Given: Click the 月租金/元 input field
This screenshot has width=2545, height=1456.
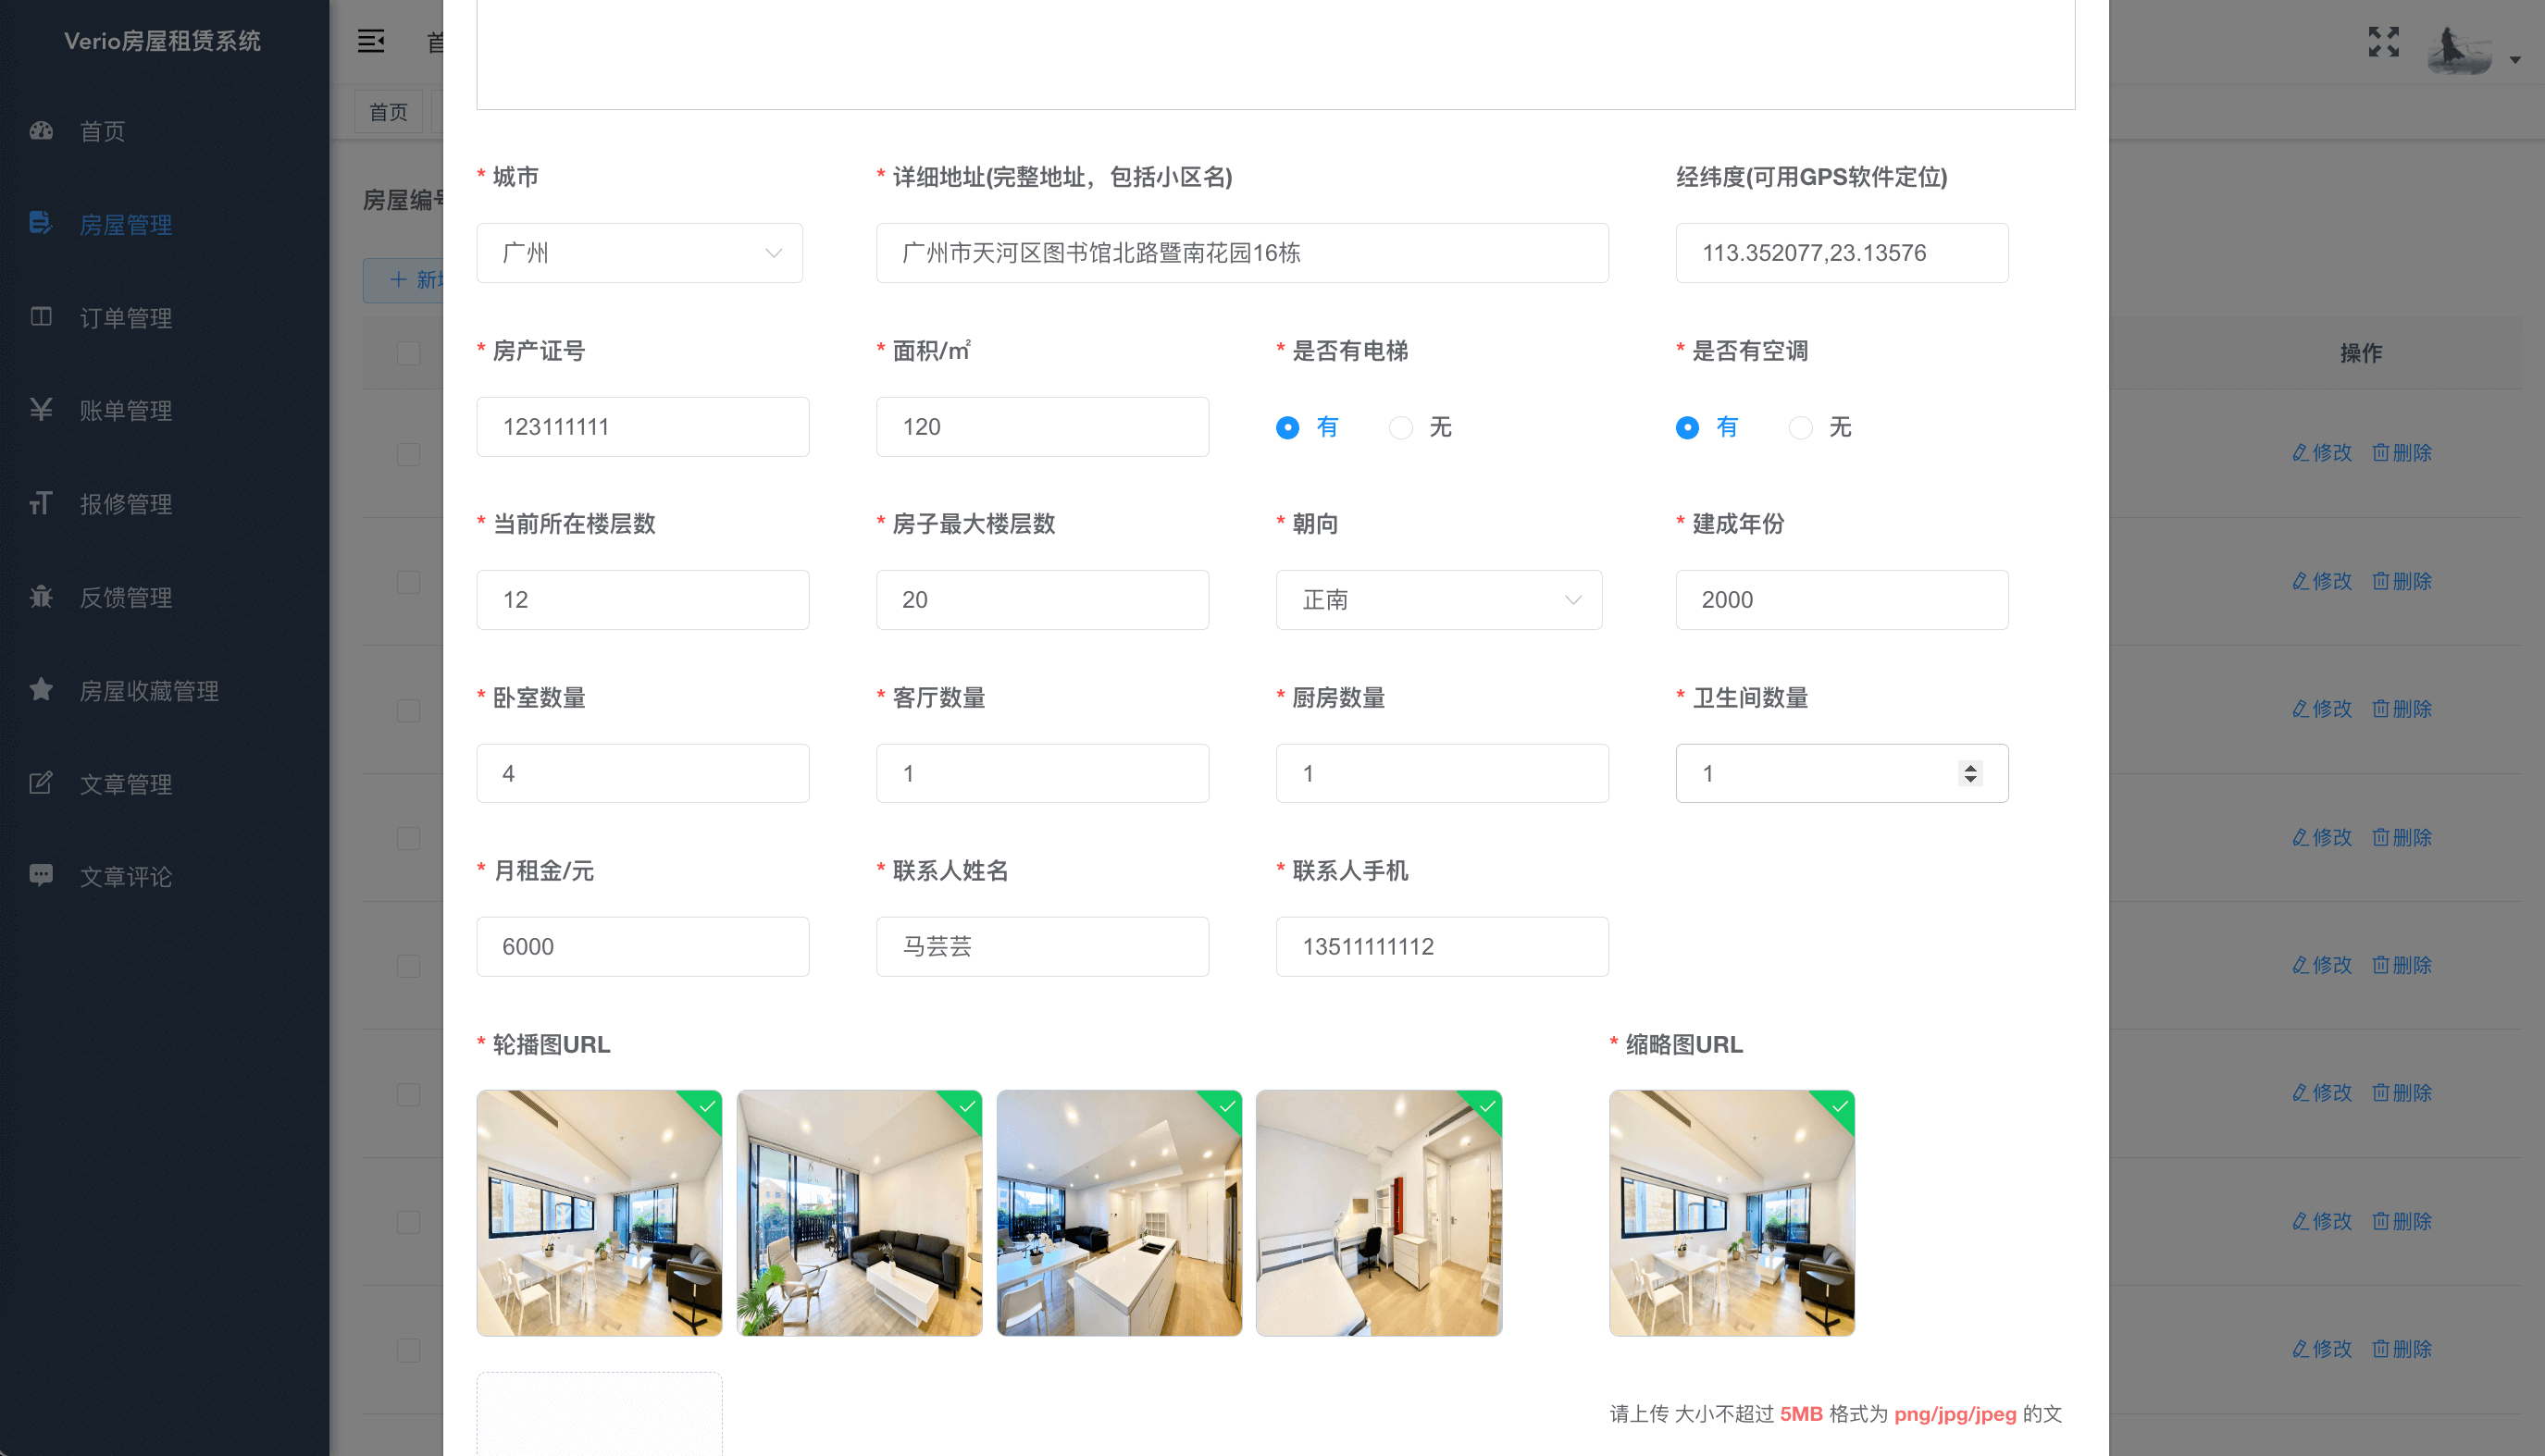Looking at the screenshot, I should (x=642, y=947).
